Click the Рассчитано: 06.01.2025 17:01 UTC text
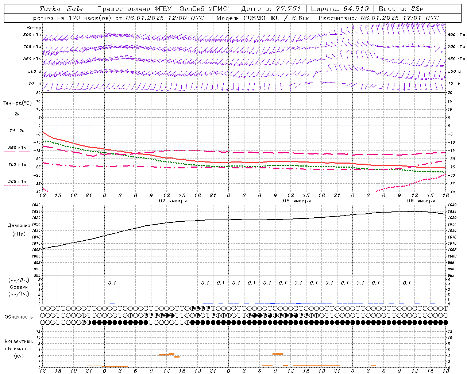This screenshot has height=374, width=467. [x=379, y=18]
